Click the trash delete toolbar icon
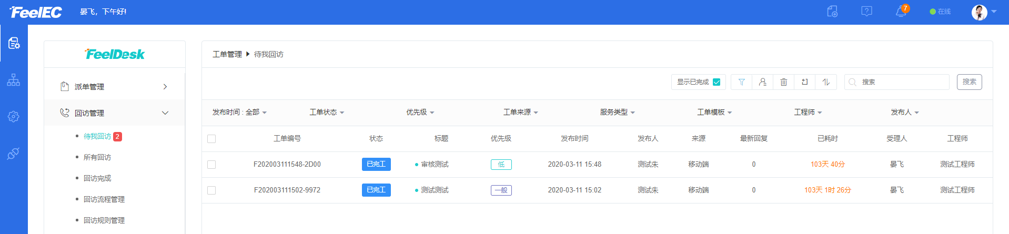The height and width of the screenshot is (234, 1009). point(783,82)
